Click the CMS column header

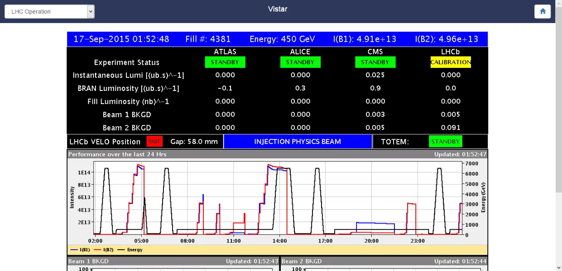coord(375,52)
